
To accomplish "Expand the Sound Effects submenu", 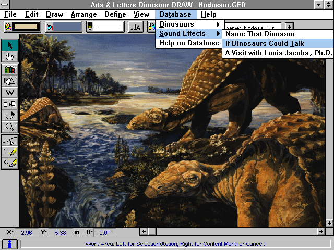I will [189, 33].
